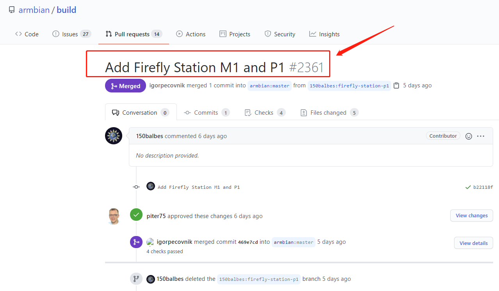This screenshot has height=291, width=499.
Task: Click the commit node icon in the timeline
Action: point(136,187)
